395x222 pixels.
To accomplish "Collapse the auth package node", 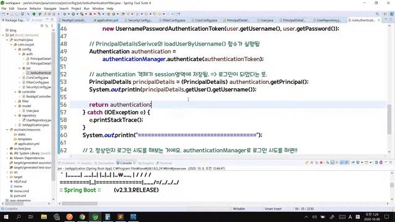I will tap(19, 54).
